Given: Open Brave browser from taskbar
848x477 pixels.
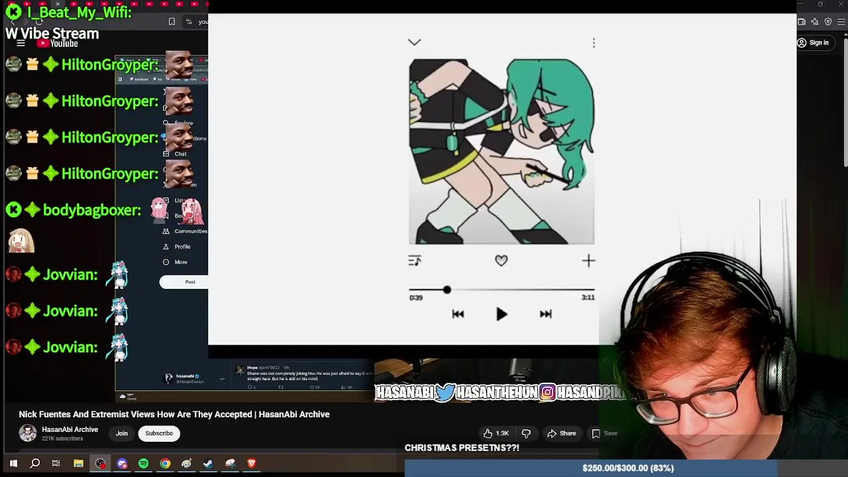Looking at the screenshot, I should [x=252, y=464].
